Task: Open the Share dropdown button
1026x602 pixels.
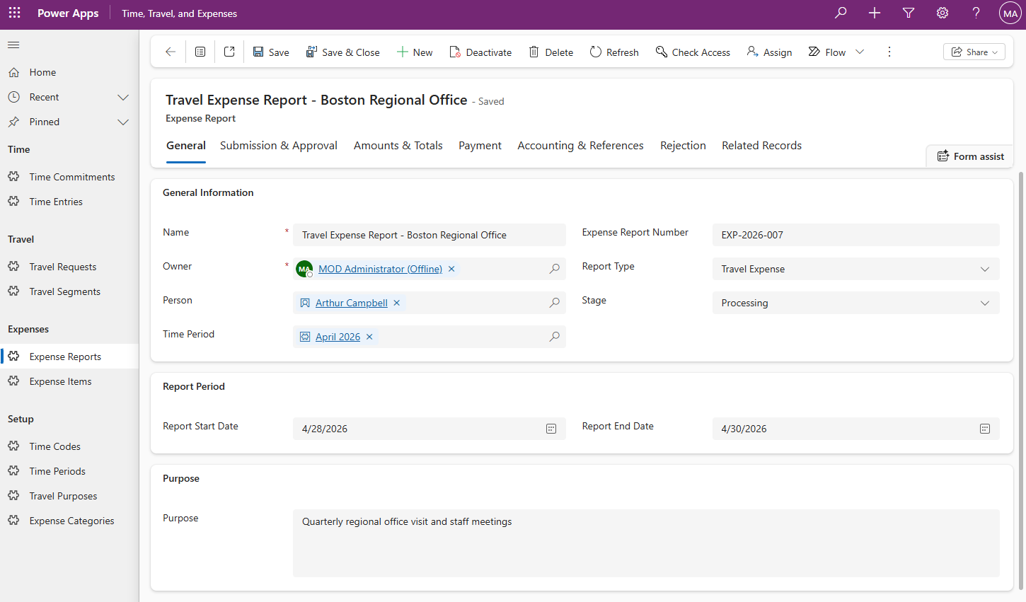Action: point(974,52)
